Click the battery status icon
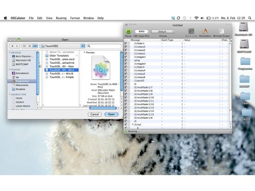Image resolution: width=255 pixels, height=191 pixels. (x=209, y=18)
